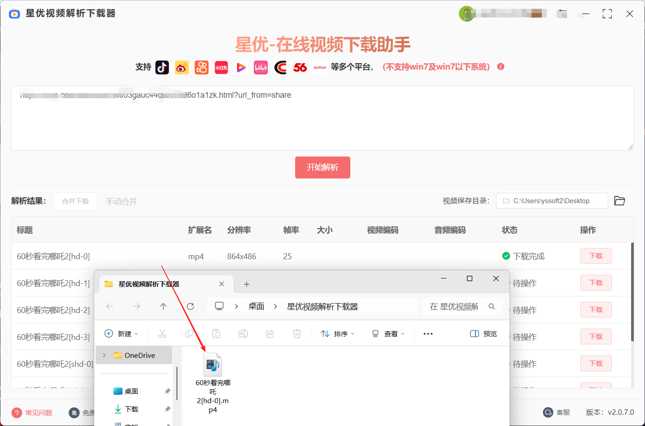Click Explorer back navigation arrow

pyautogui.click(x=110, y=306)
